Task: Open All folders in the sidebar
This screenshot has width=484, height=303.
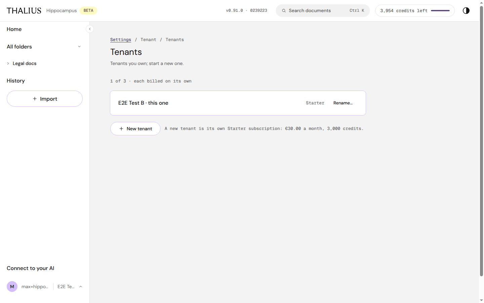Action: coord(19,47)
